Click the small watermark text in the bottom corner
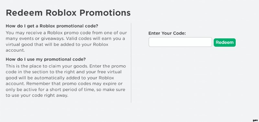The width and height of the screenshot is (259, 122). point(255,120)
